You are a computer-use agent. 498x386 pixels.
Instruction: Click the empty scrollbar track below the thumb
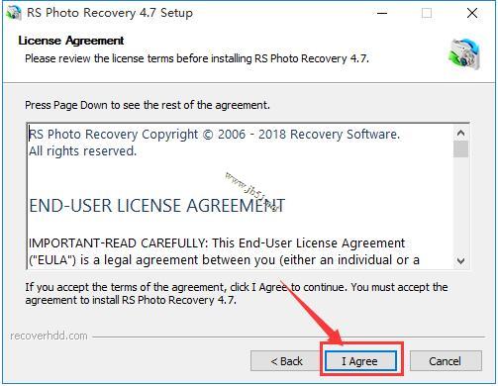pyautogui.click(x=460, y=206)
